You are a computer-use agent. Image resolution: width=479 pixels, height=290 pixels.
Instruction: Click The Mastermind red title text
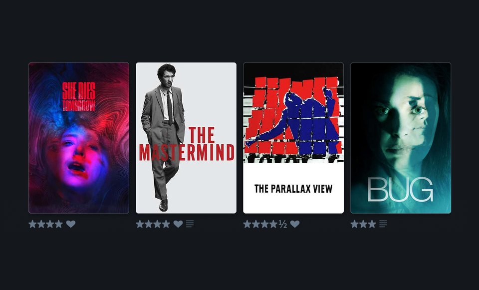[x=187, y=144]
